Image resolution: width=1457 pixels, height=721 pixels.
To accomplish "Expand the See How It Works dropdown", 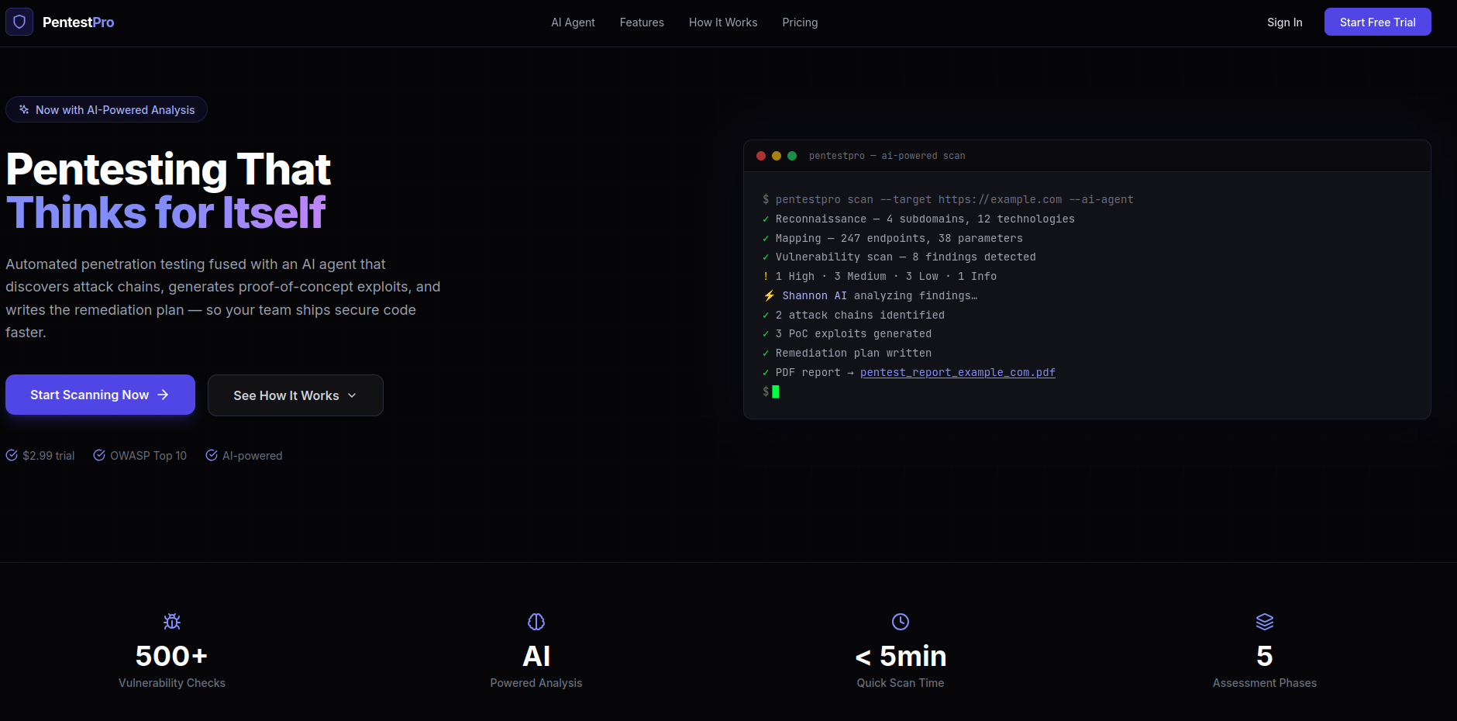I will 294,395.
